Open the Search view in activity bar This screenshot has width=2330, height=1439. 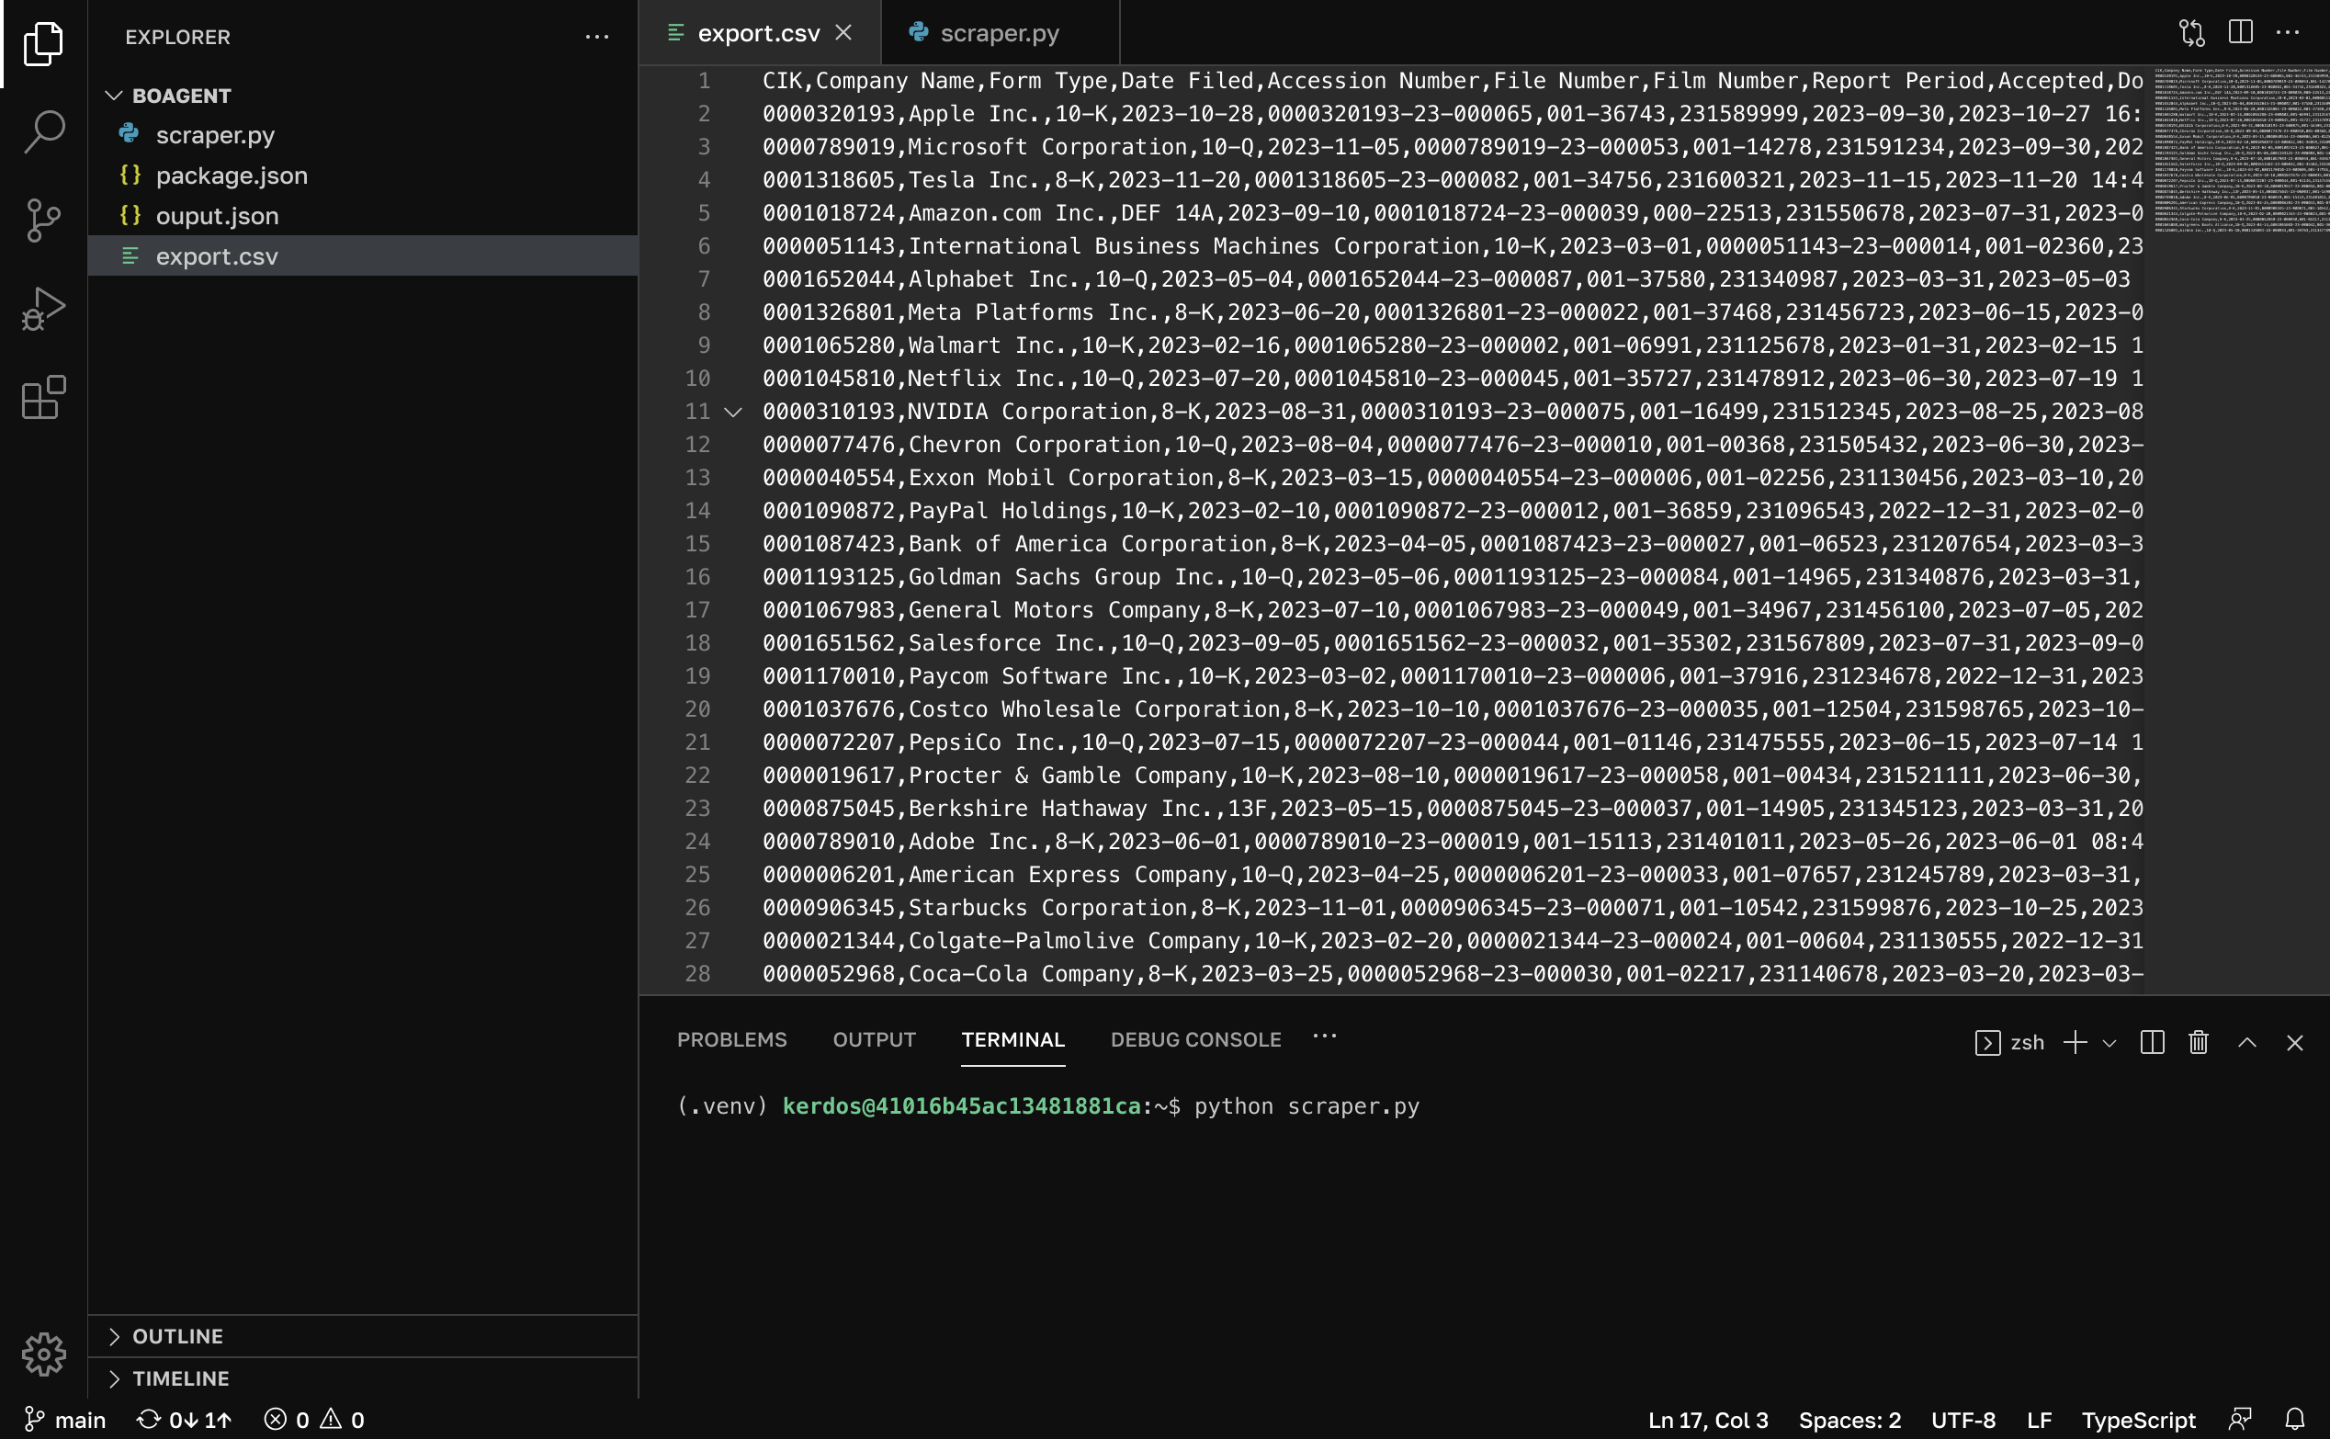point(44,131)
